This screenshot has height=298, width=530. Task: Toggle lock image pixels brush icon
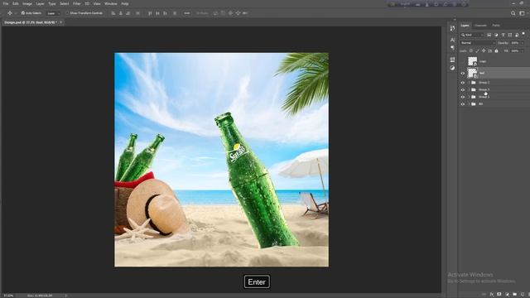(477, 51)
